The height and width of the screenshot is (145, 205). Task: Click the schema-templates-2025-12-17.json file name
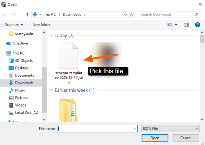coord(69,78)
